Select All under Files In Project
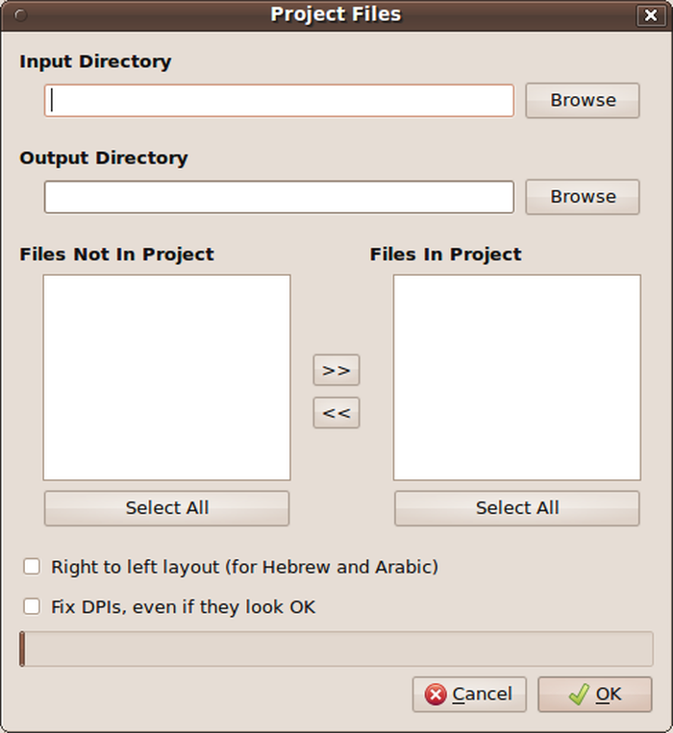This screenshot has width=673, height=733. pyautogui.click(x=517, y=508)
